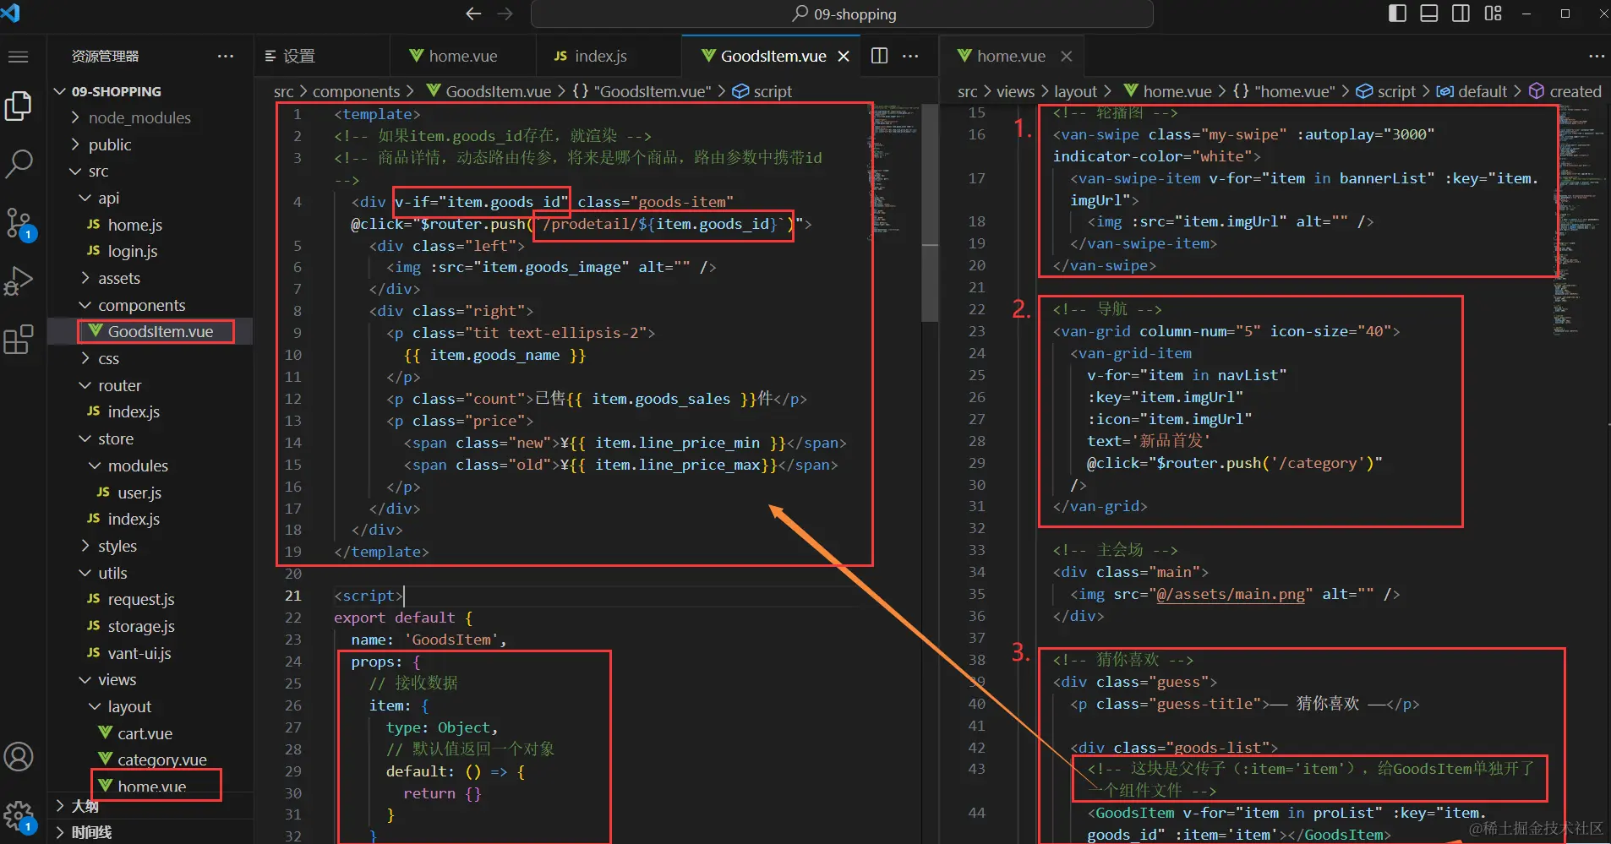Open storage.js in the explorer
The image size is (1611, 844).
point(150,626)
